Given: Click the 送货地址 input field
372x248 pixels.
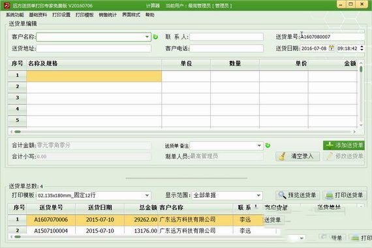Looking at the screenshot, I should point(93,48).
